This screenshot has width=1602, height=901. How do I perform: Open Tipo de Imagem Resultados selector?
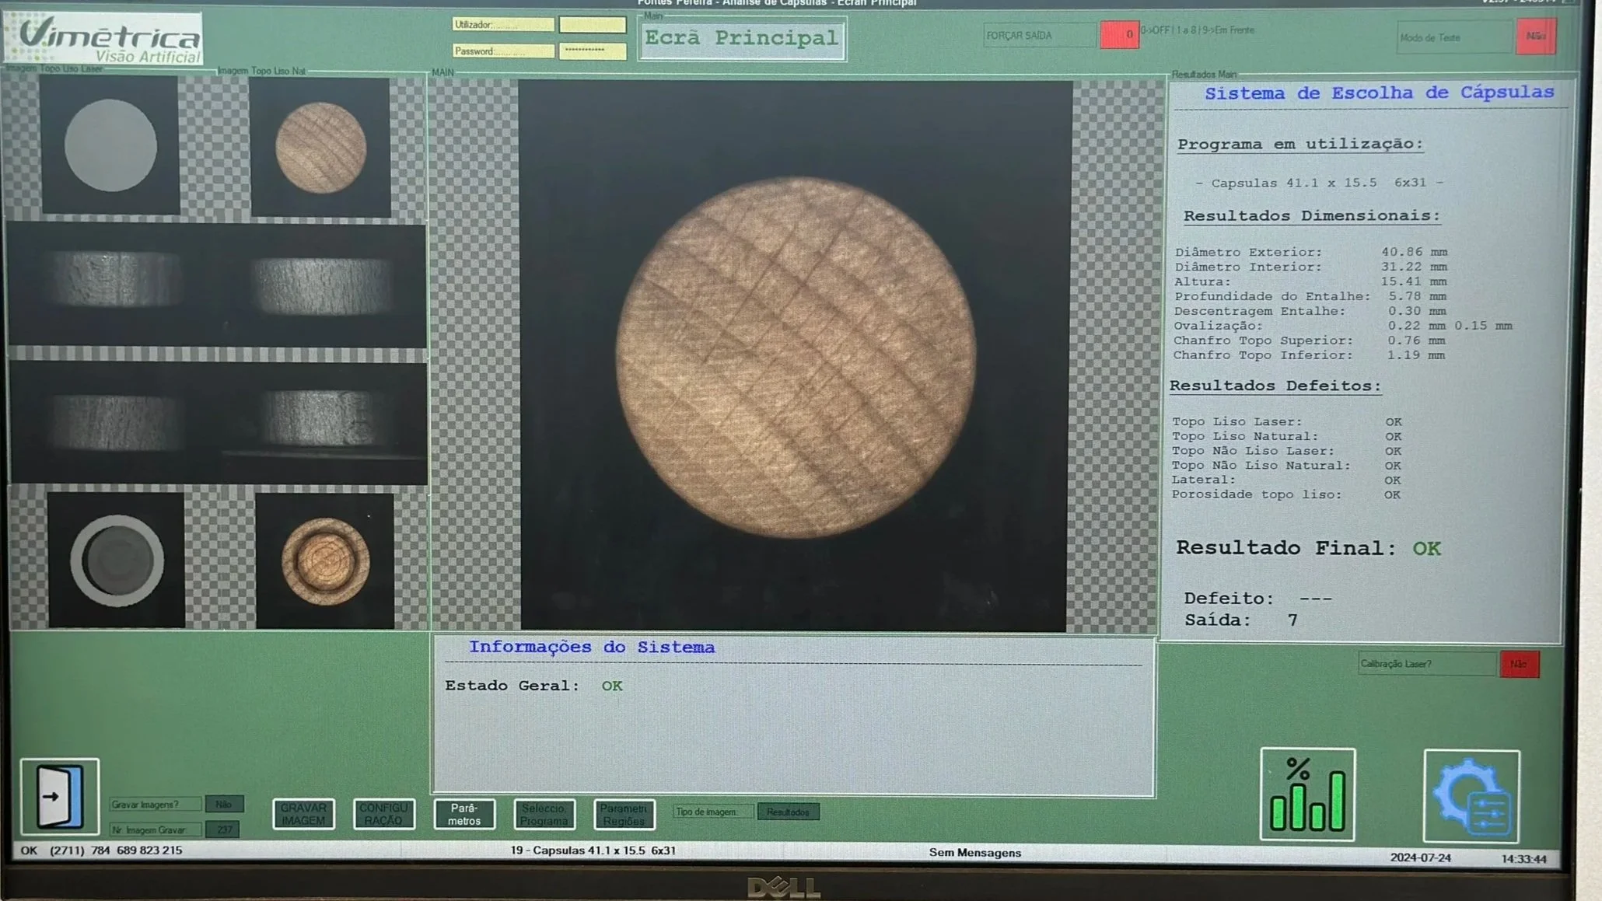pos(788,812)
